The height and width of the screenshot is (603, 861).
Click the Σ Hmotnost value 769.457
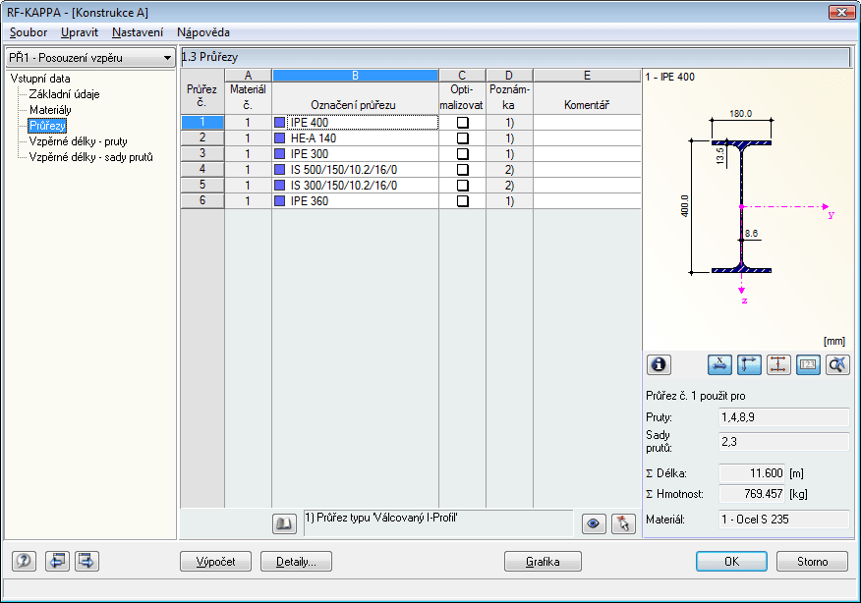coord(752,494)
